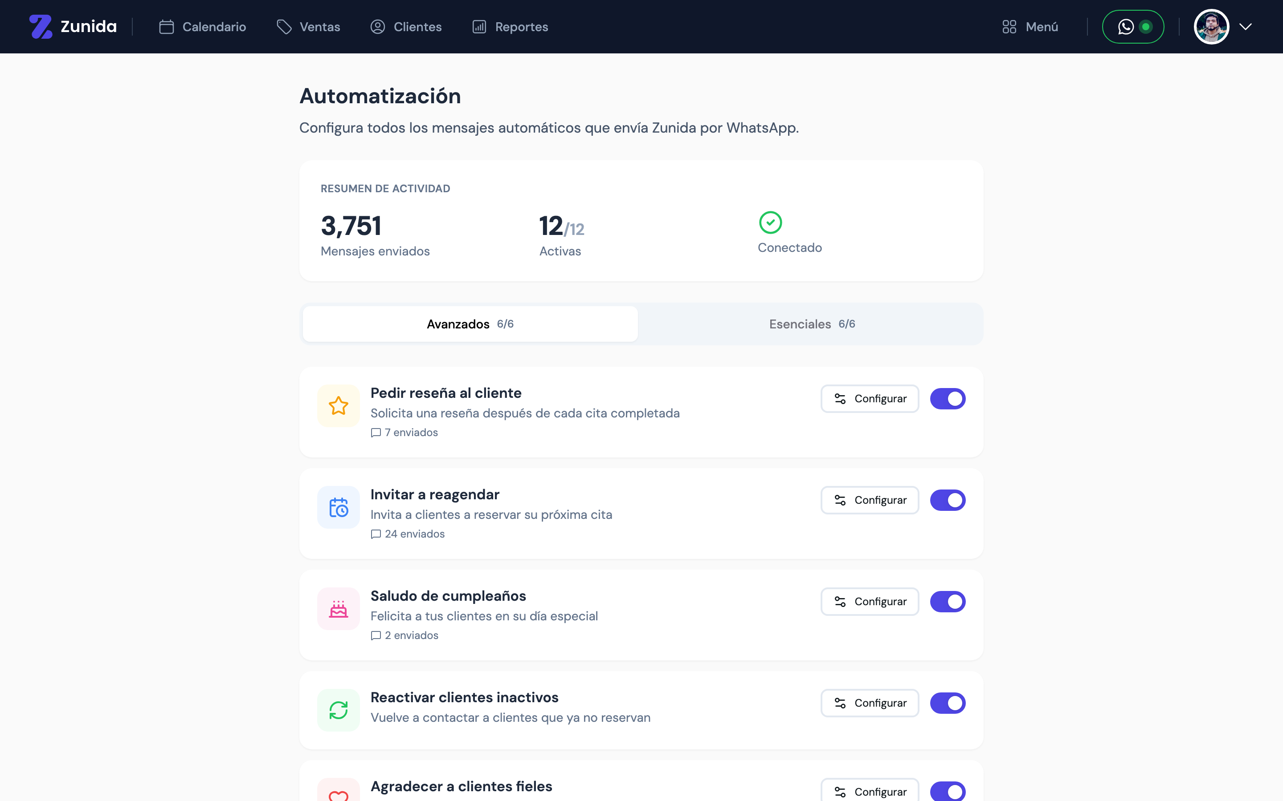Viewport: 1283px width, 801px height.
Task: Click message icon beside 24 enviados
Action: click(376, 534)
